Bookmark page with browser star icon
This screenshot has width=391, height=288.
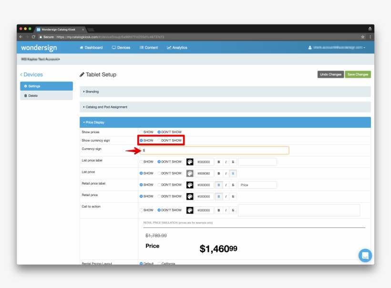click(x=363, y=37)
